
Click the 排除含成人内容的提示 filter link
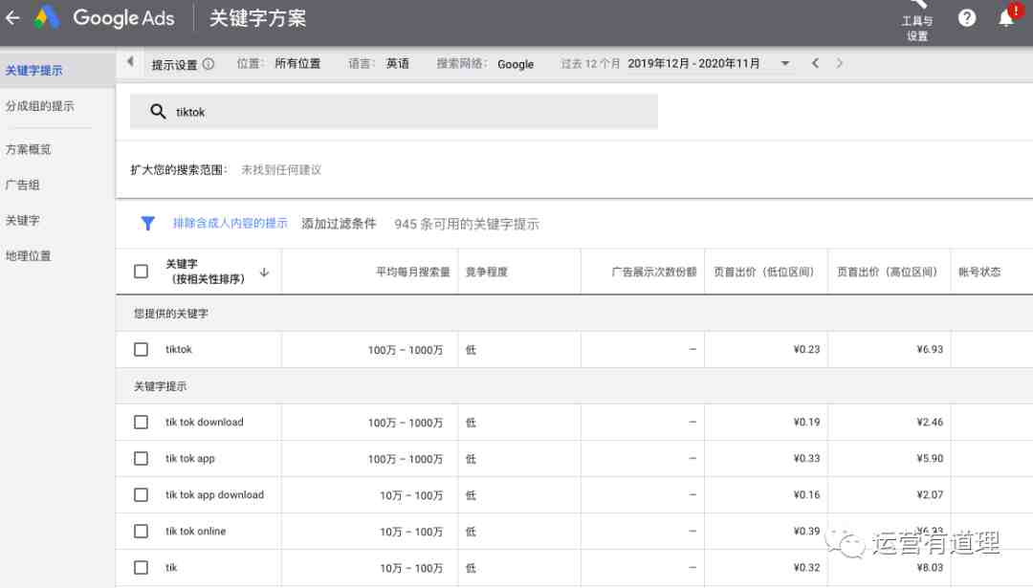[x=230, y=223]
